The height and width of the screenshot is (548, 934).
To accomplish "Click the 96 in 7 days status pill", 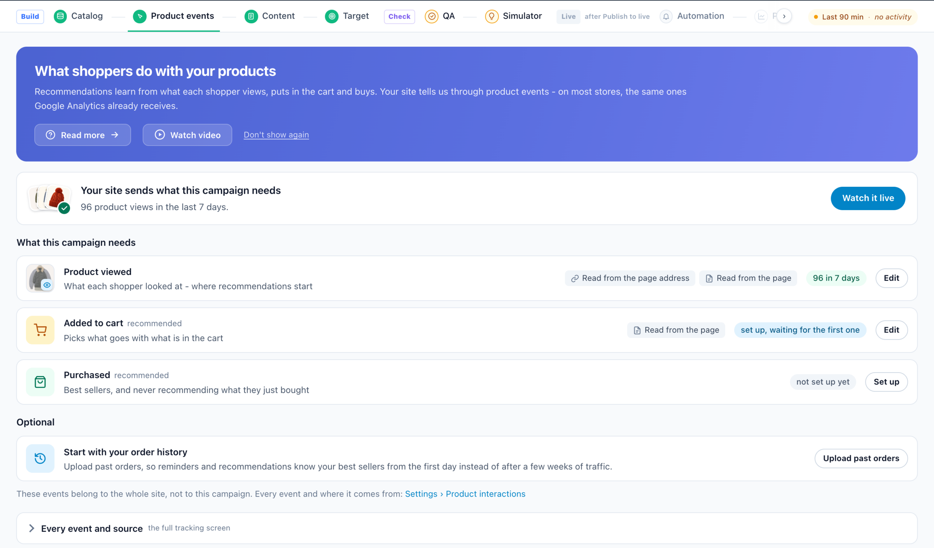I will click(x=836, y=278).
